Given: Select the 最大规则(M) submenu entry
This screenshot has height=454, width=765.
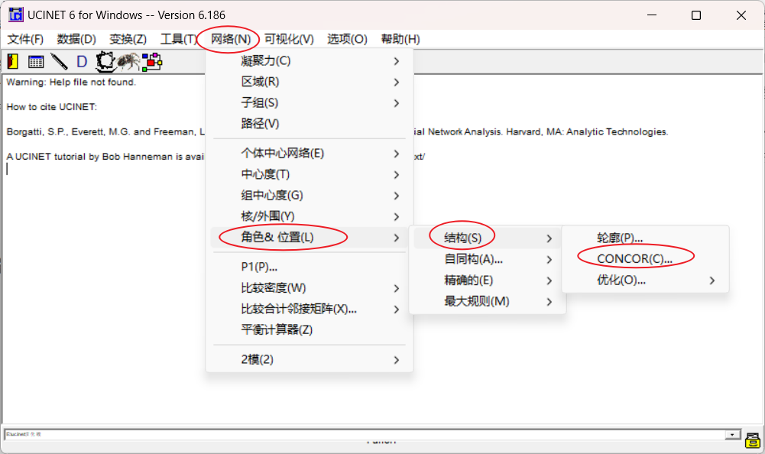Looking at the screenshot, I should tap(487, 301).
